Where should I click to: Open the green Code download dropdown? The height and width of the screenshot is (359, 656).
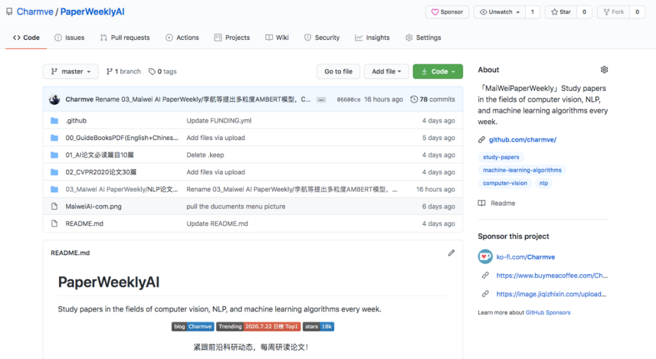click(x=437, y=72)
